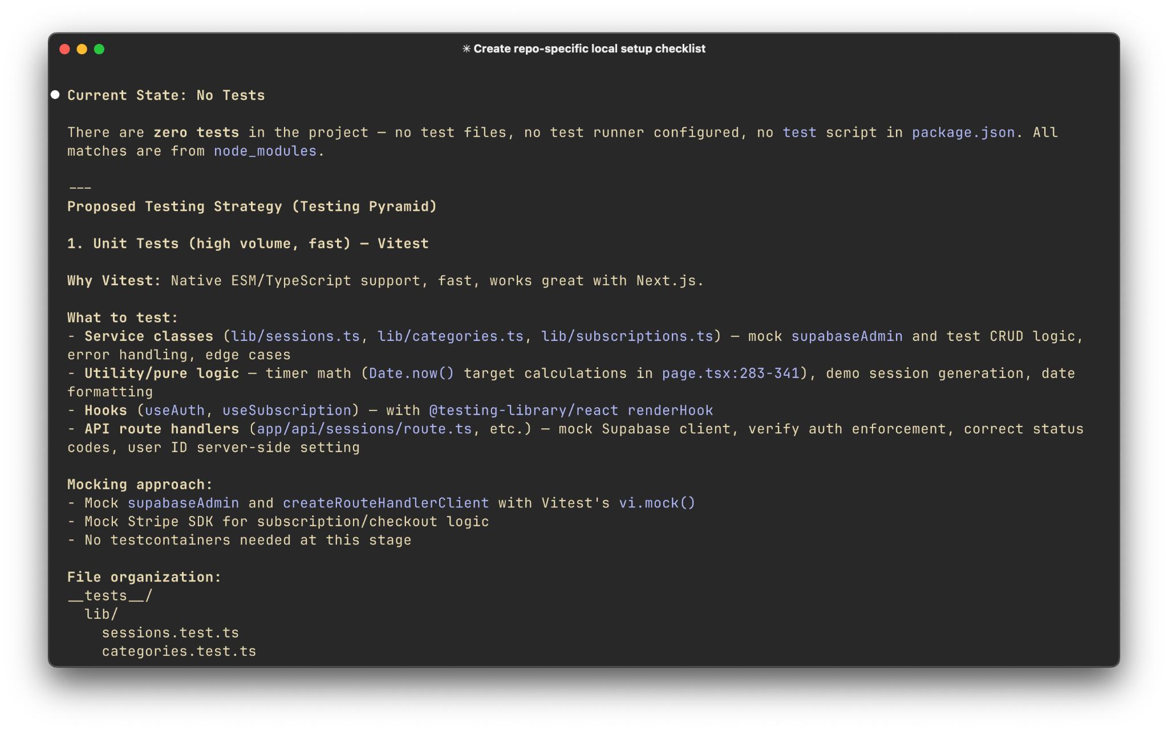Click the green zoom window button
1168x731 pixels.
pyautogui.click(x=99, y=49)
